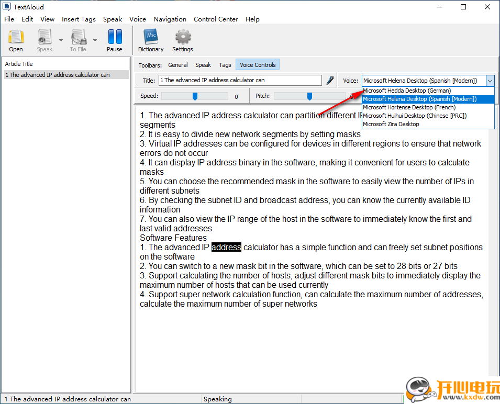Switch to the Voice Controls toolbar tab

(x=258, y=65)
